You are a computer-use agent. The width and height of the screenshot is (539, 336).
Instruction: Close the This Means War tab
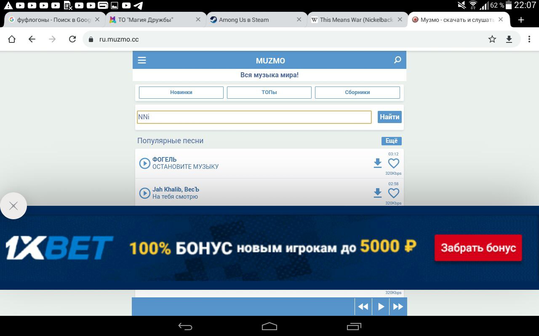pos(400,20)
